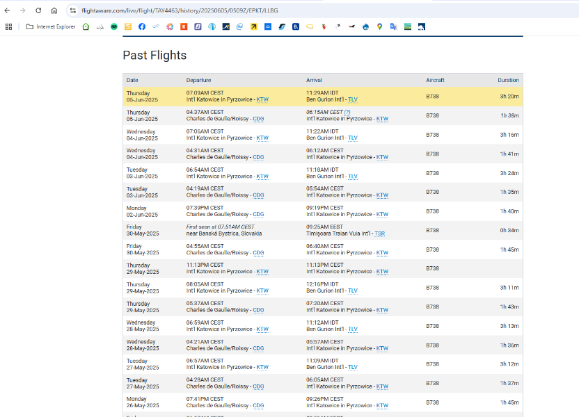
Task: Click the 3h 11m duration value
Action: (x=509, y=288)
